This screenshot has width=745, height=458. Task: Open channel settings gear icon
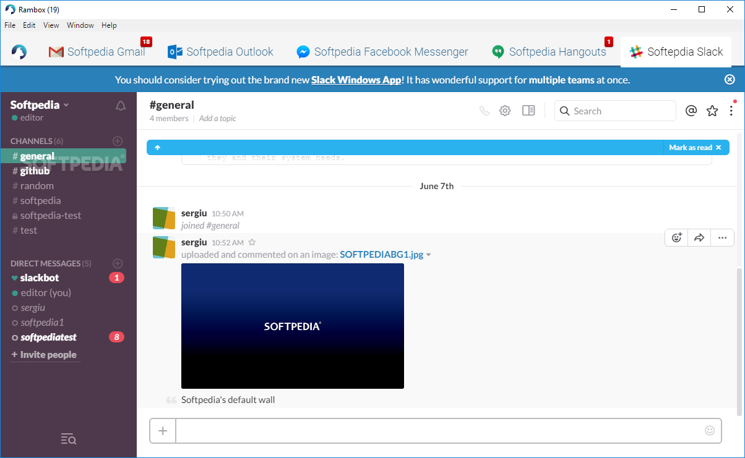[505, 111]
